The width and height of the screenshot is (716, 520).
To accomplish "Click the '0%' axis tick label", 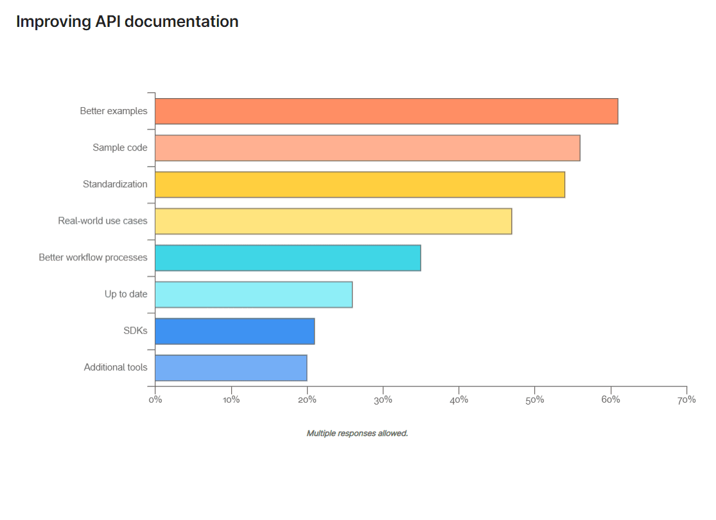I will point(155,399).
